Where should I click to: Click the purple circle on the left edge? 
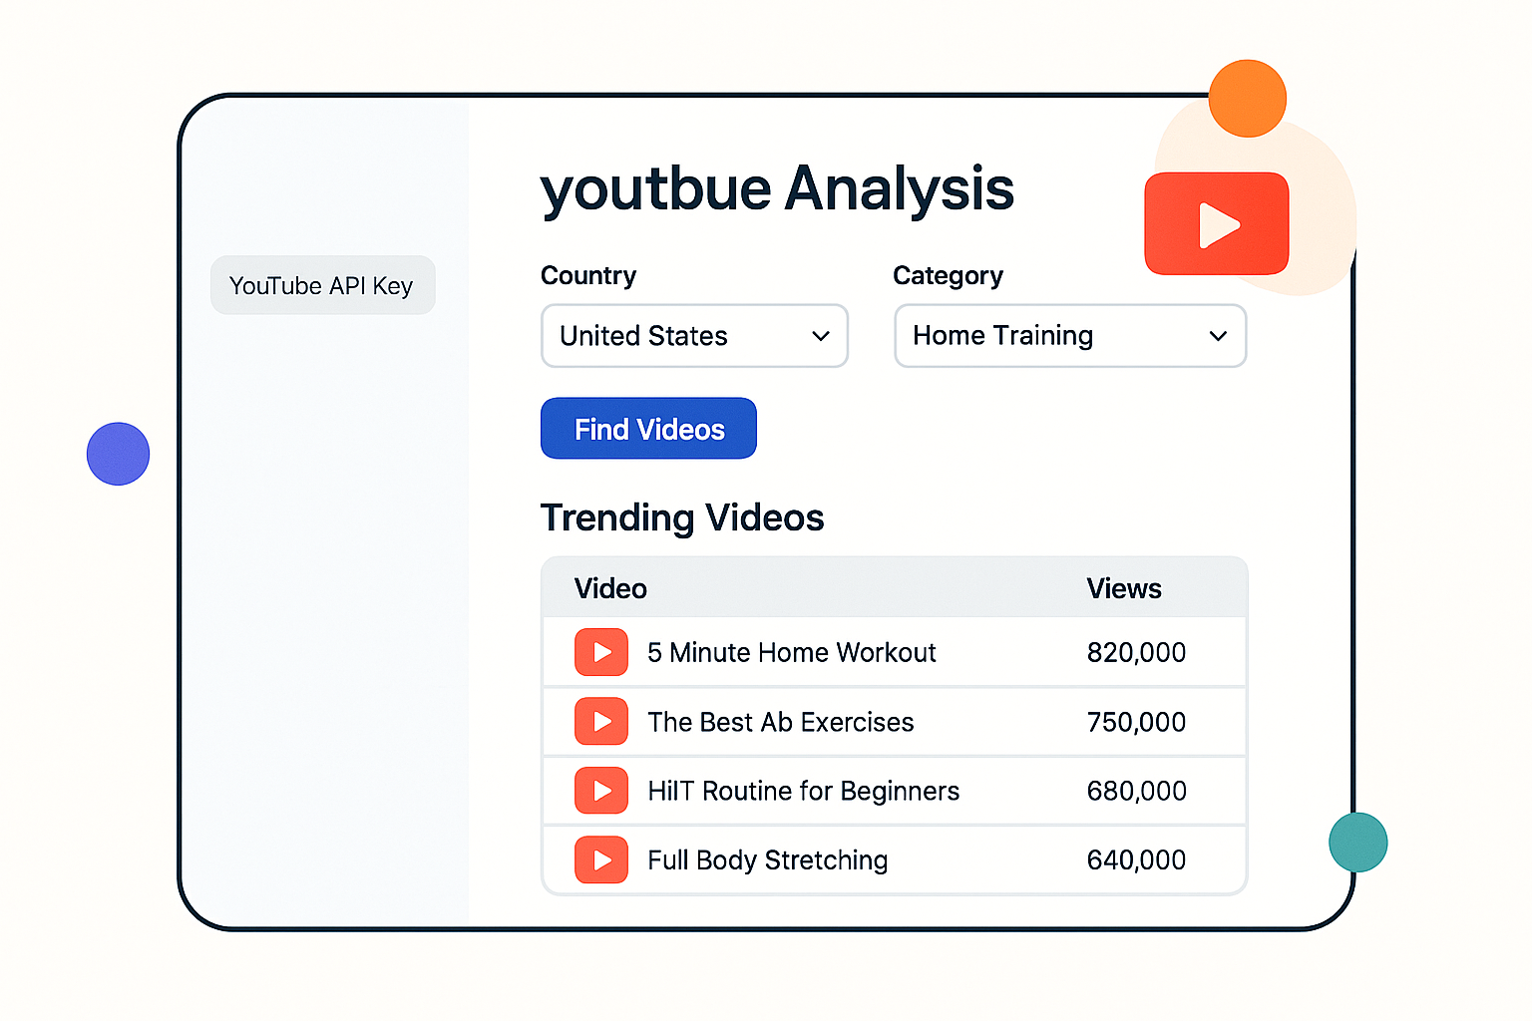click(x=118, y=454)
